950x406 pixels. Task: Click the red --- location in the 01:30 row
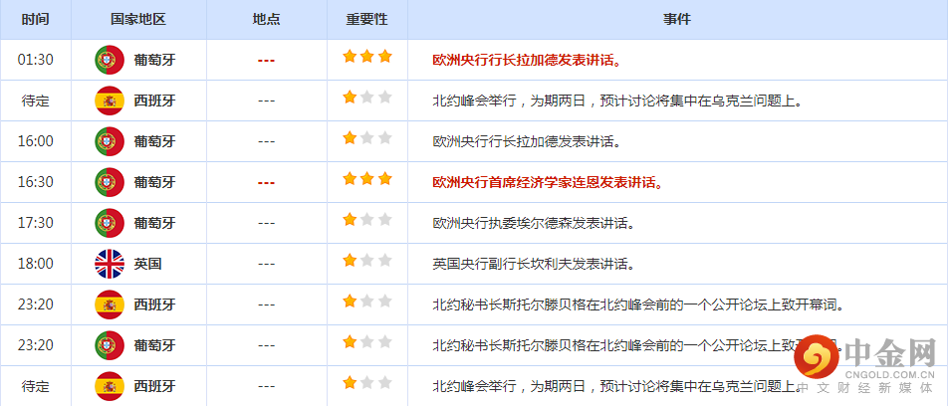click(x=266, y=61)
